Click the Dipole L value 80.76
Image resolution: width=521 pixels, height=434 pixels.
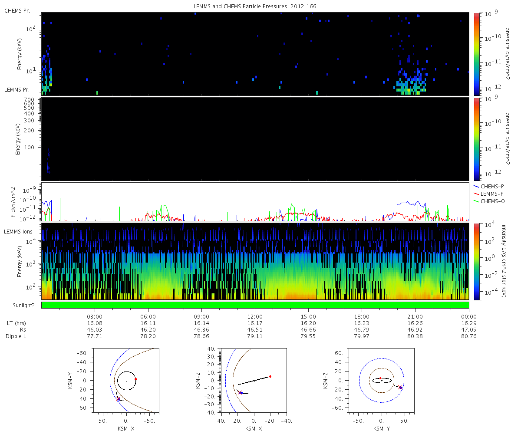point(468,336)
